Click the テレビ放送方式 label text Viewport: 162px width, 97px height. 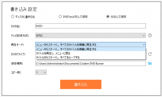coord(20,36)
